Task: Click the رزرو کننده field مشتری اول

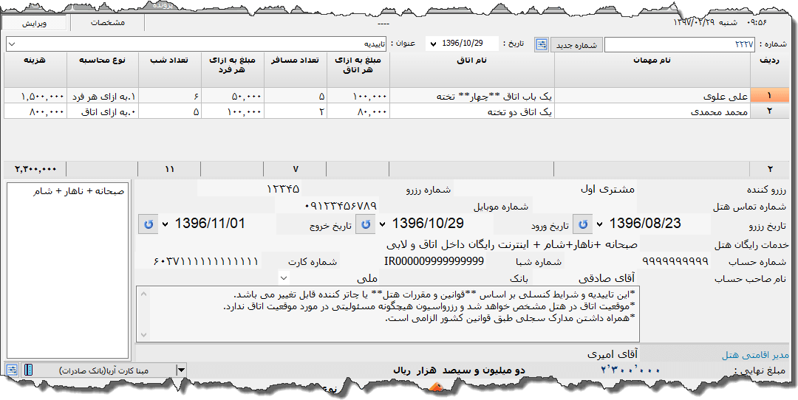Action: (545, 190)
